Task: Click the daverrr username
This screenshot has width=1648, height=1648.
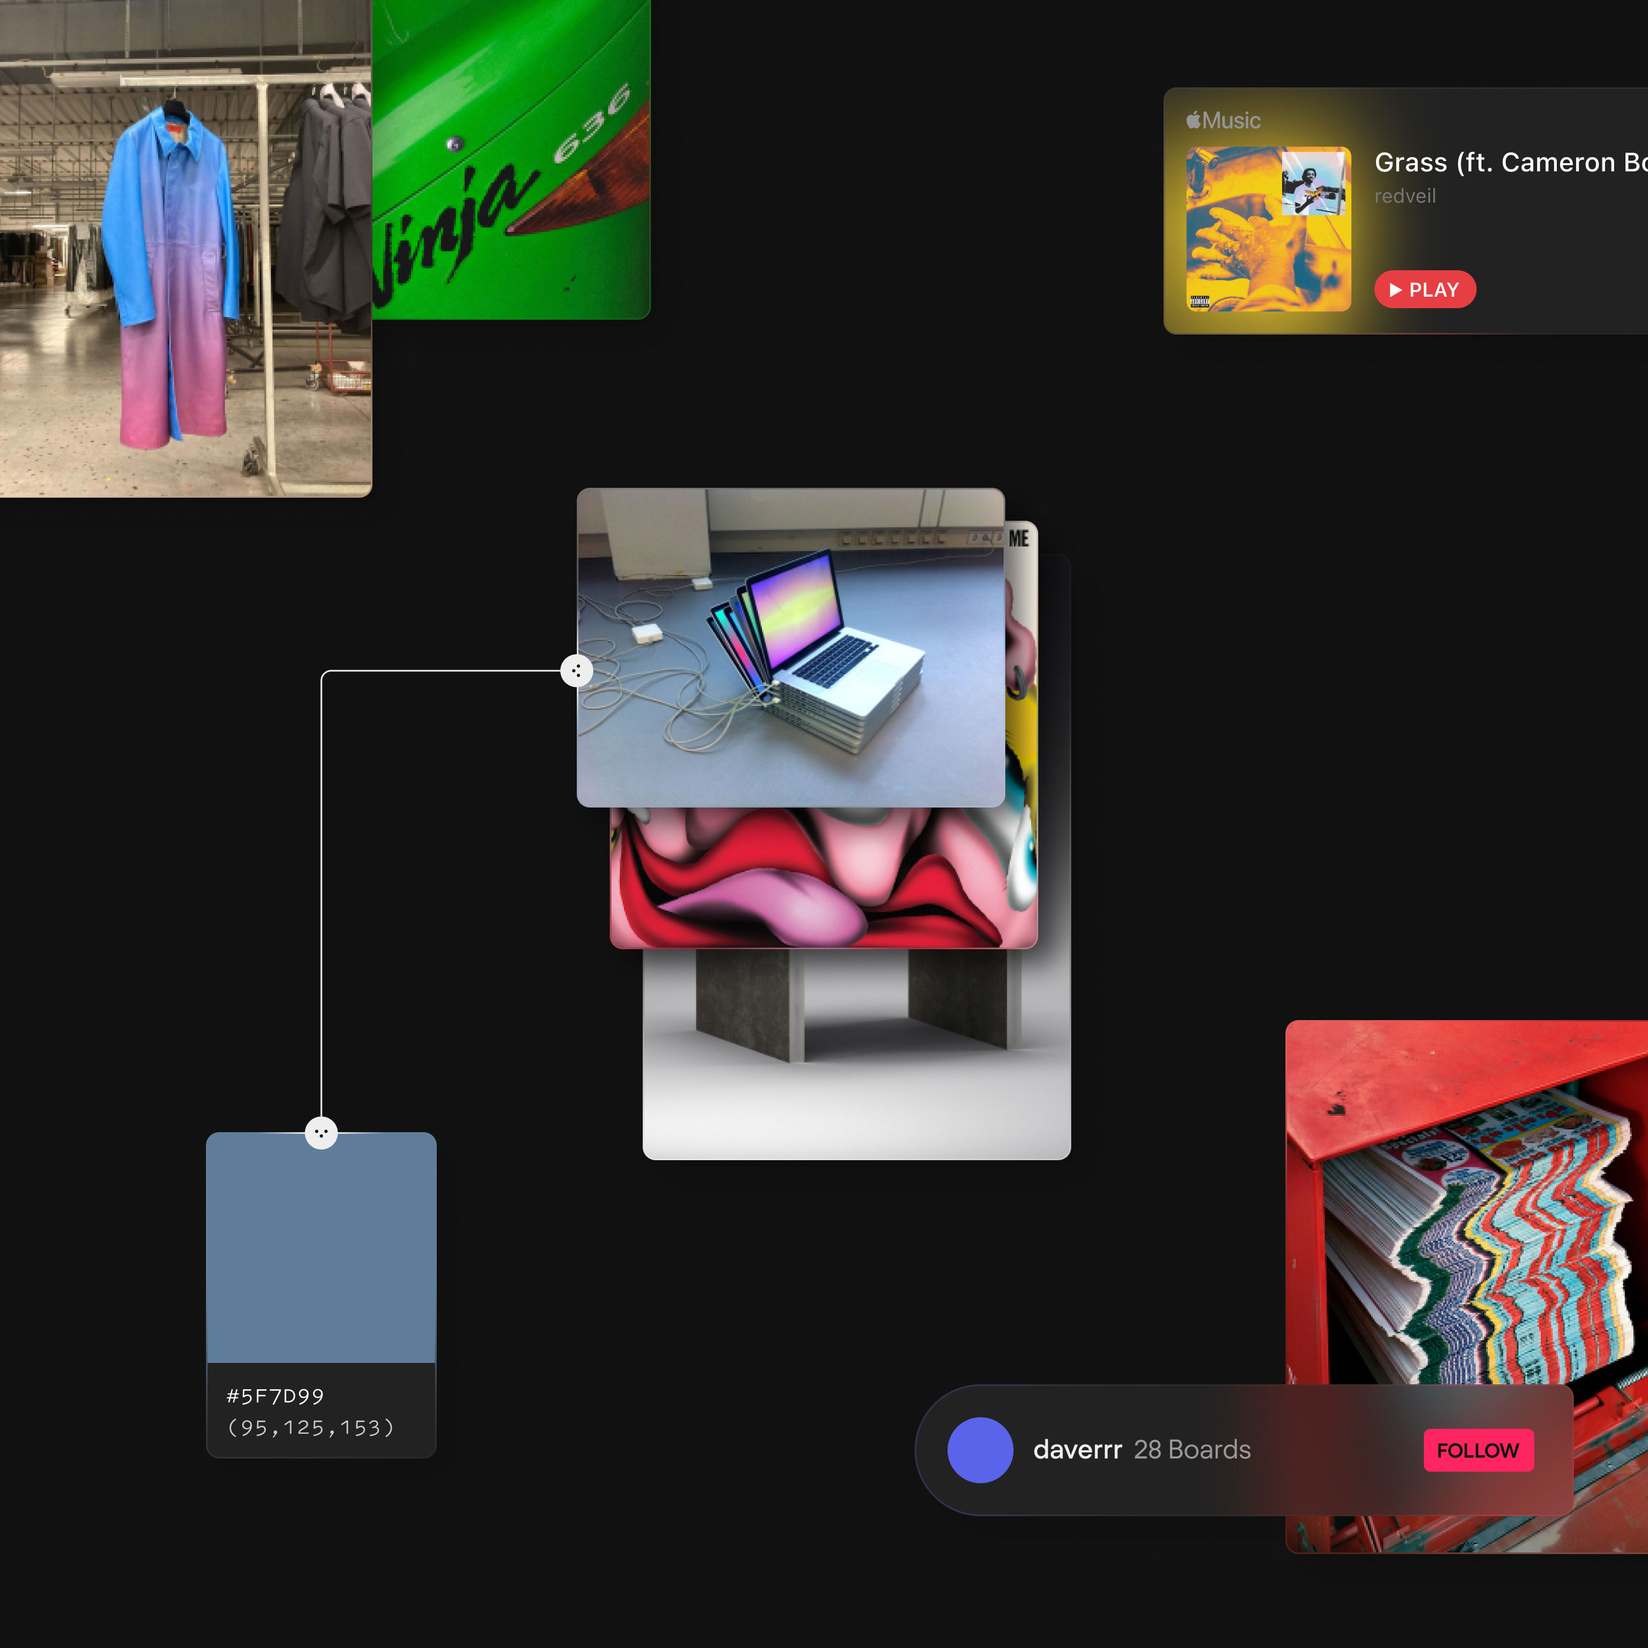Action: [x=1077, y=1450]
